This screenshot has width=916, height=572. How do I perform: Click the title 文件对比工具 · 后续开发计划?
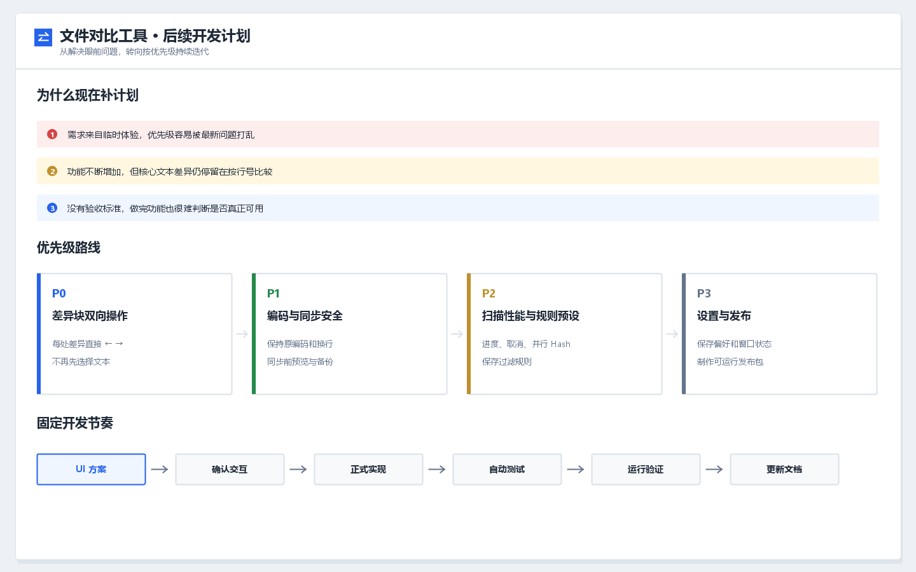[155, 36]
